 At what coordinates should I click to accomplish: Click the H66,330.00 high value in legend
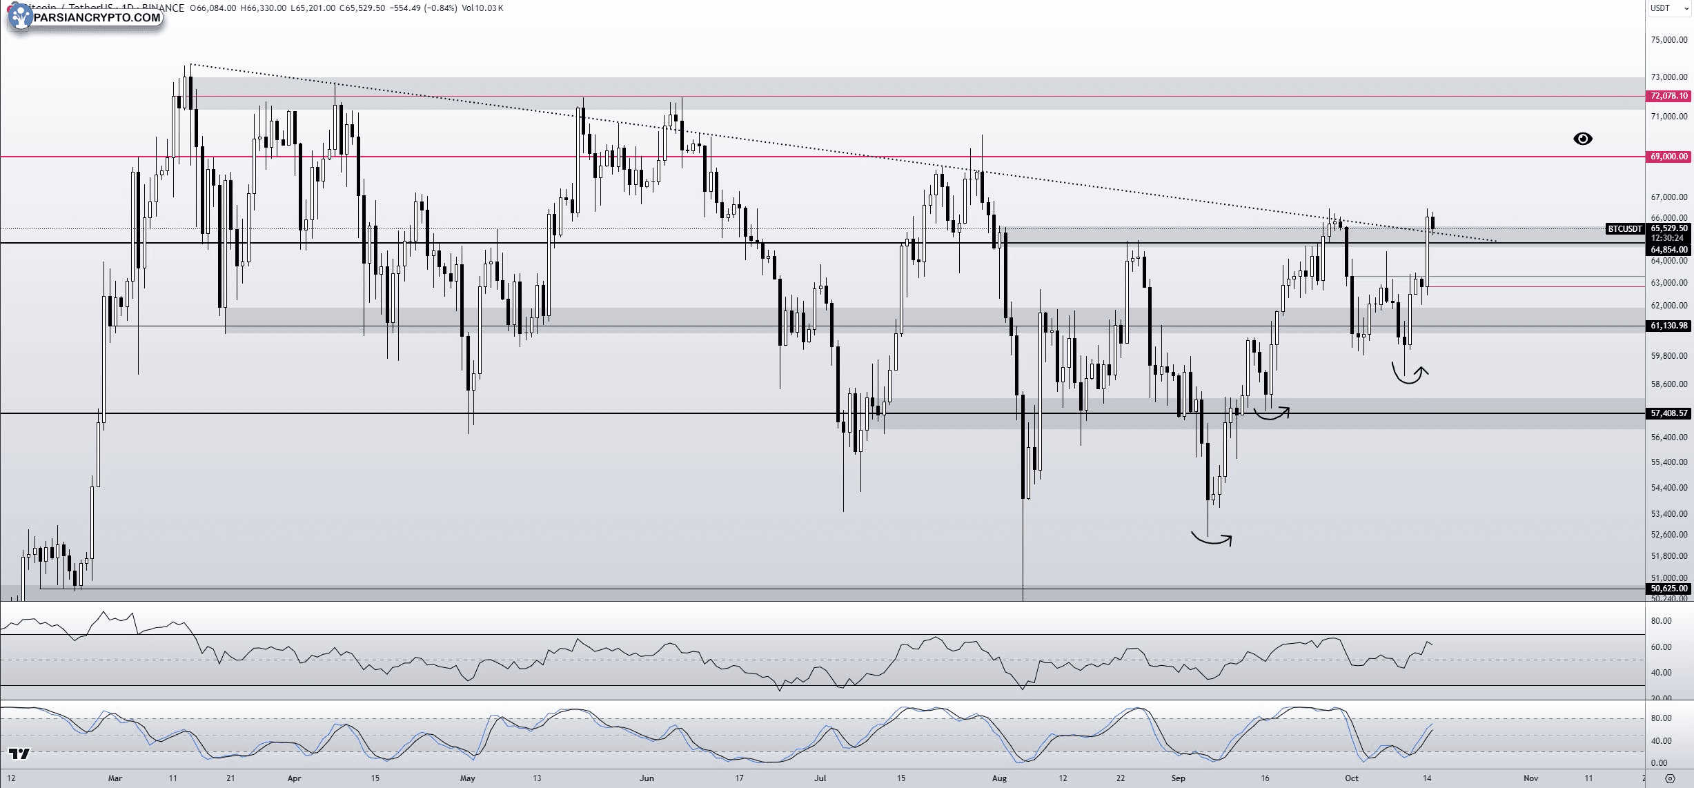264,8
